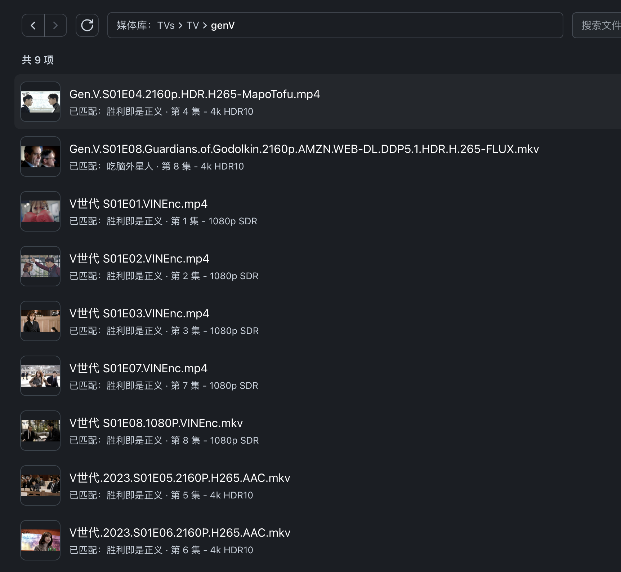Screen dimensions: 621x572
Task: Open V世代 S01E08.1080P.VINEnc.mkv
Action: (156, 423)
